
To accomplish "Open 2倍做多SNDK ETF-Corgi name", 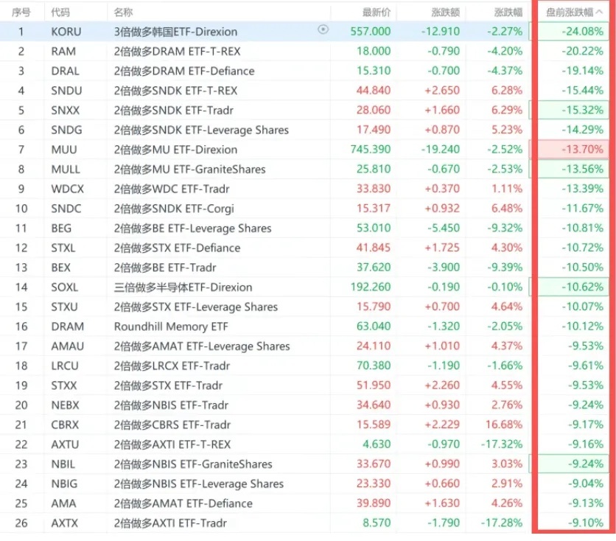I will click(174, 209).
